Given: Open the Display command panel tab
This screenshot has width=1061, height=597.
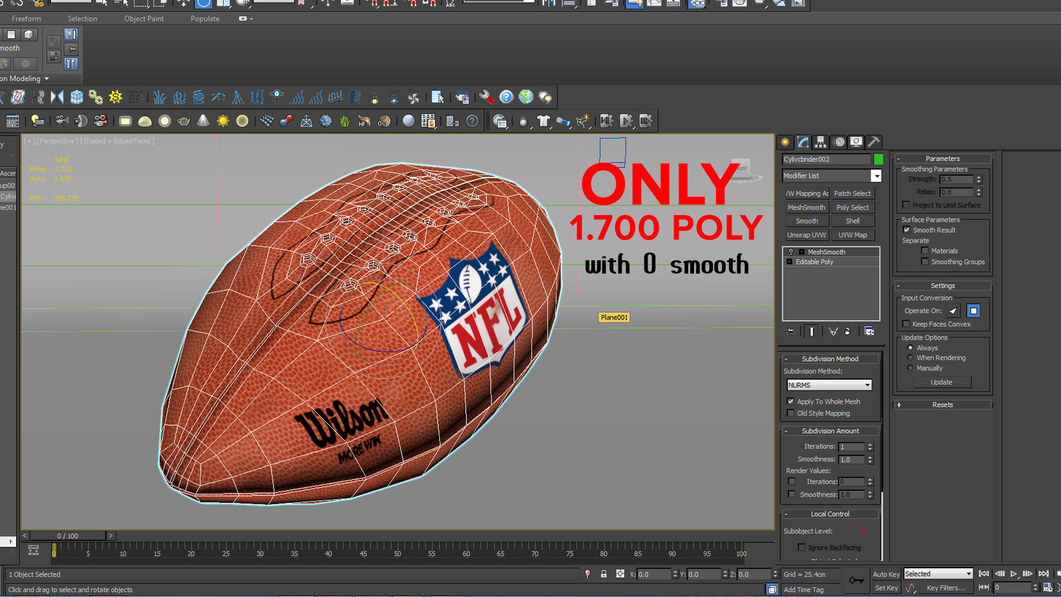Looking at the screenshot, I should (856, 142).
